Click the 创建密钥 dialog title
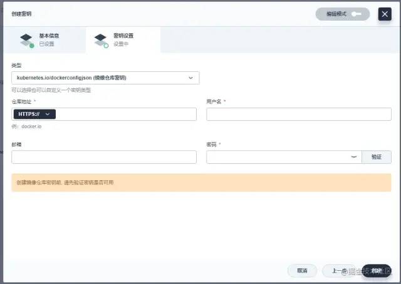 tap(21, 14)
